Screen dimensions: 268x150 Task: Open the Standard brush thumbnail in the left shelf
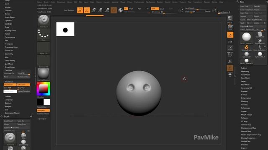pos(44,21)
